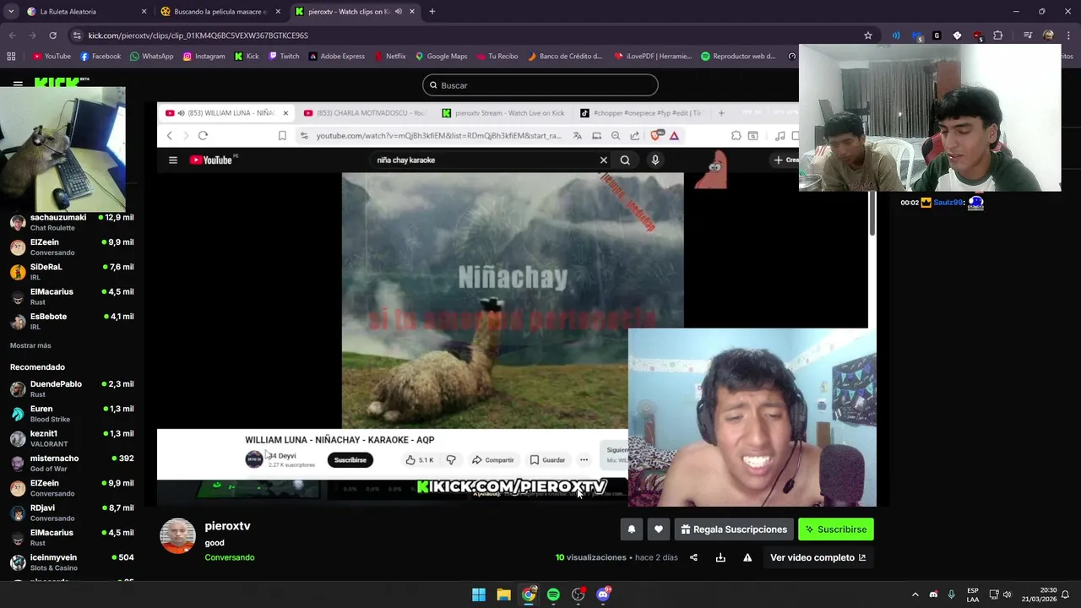
Task: Click the pieroxtv channel name
Action: pos(227,526)
